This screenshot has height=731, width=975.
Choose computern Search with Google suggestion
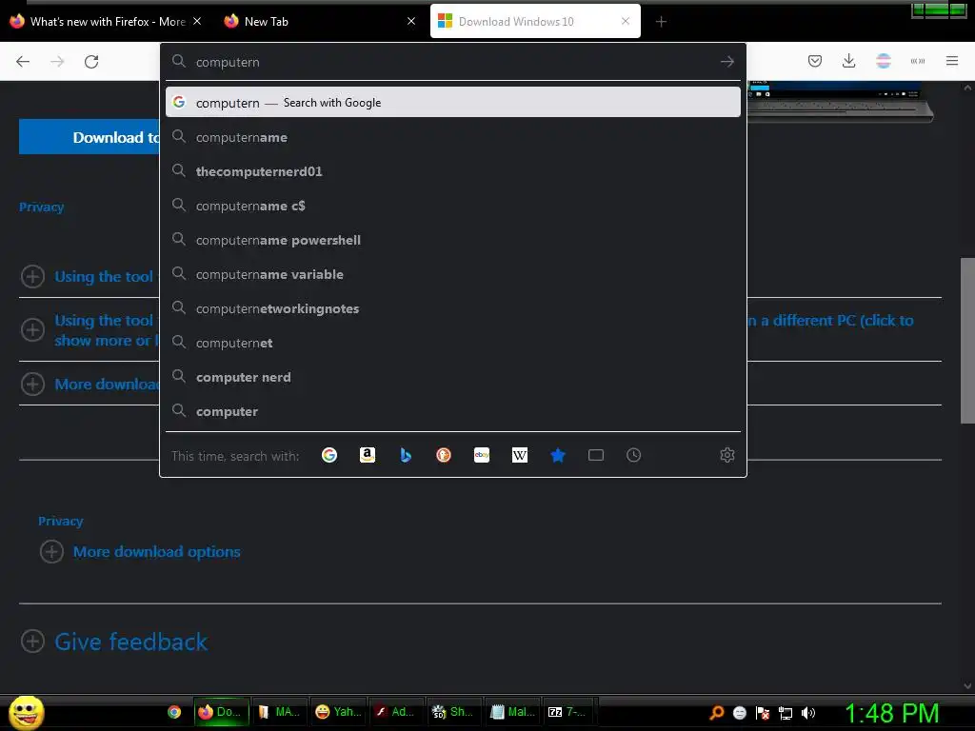452,103
